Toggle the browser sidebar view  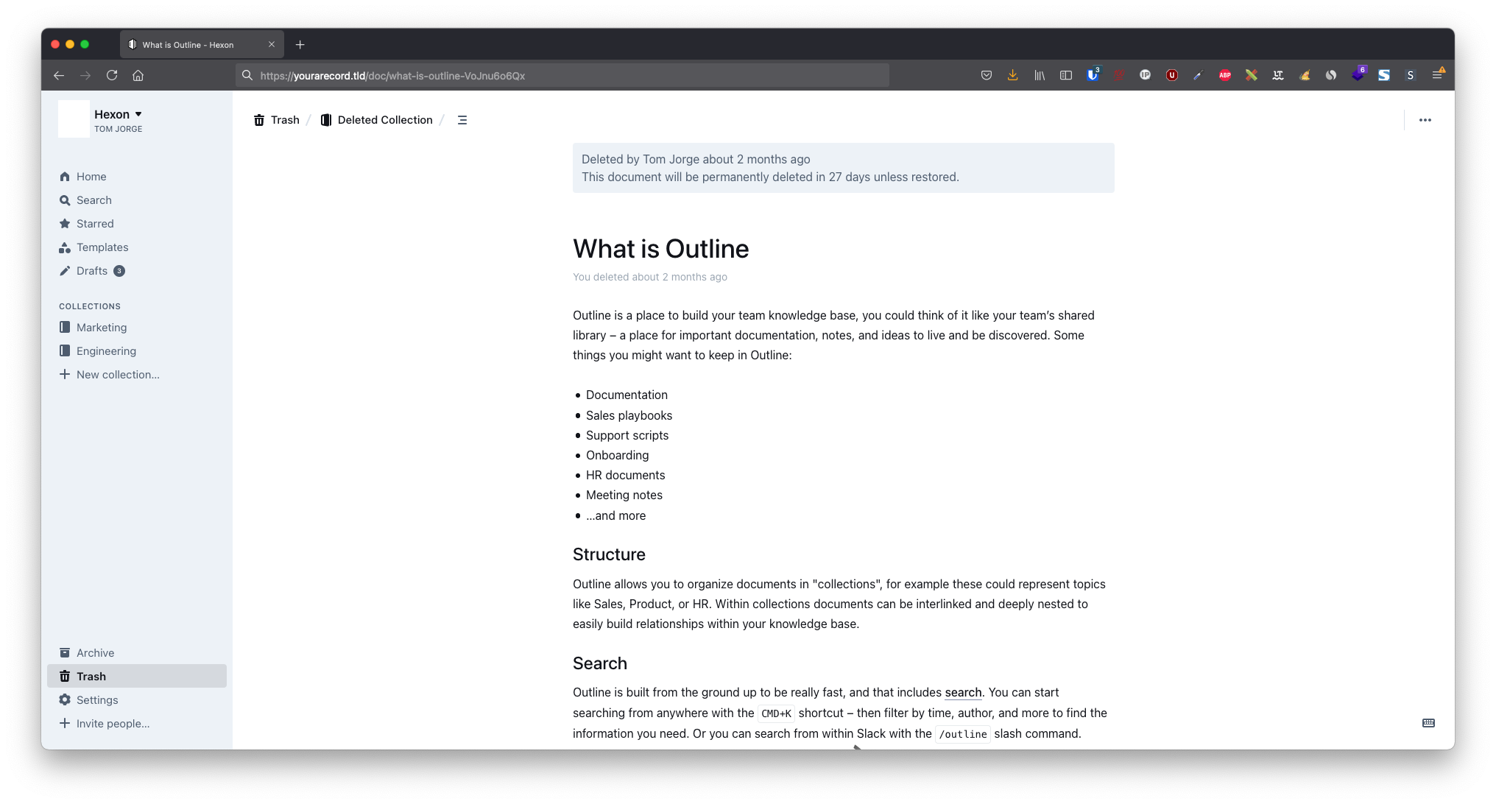click(x=1066, y=75)
